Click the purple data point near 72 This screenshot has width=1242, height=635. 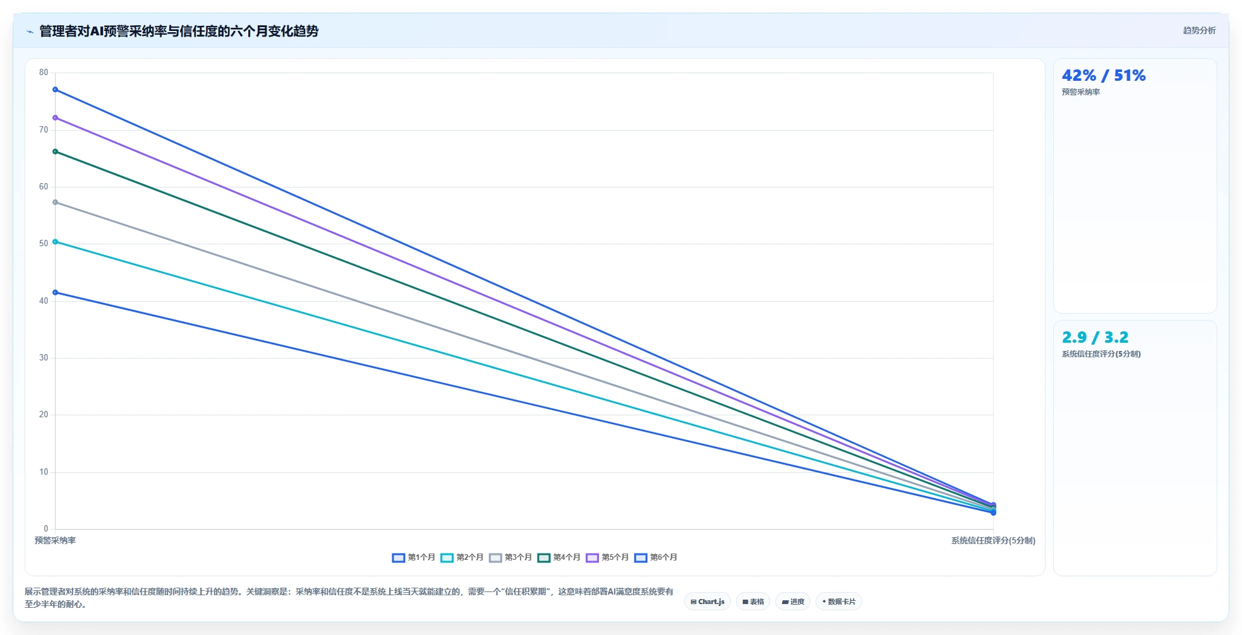tap(56, 118)
